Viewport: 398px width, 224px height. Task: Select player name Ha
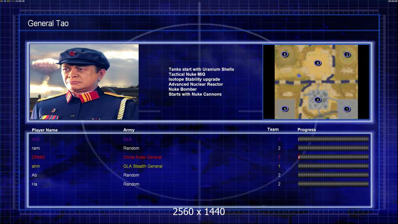(x=34, y=184)
